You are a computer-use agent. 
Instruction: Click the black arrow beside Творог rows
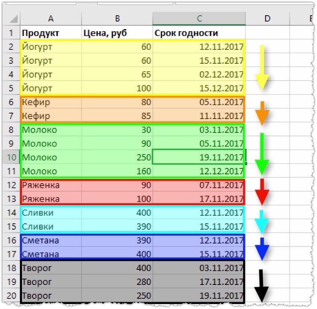point(261,286)
